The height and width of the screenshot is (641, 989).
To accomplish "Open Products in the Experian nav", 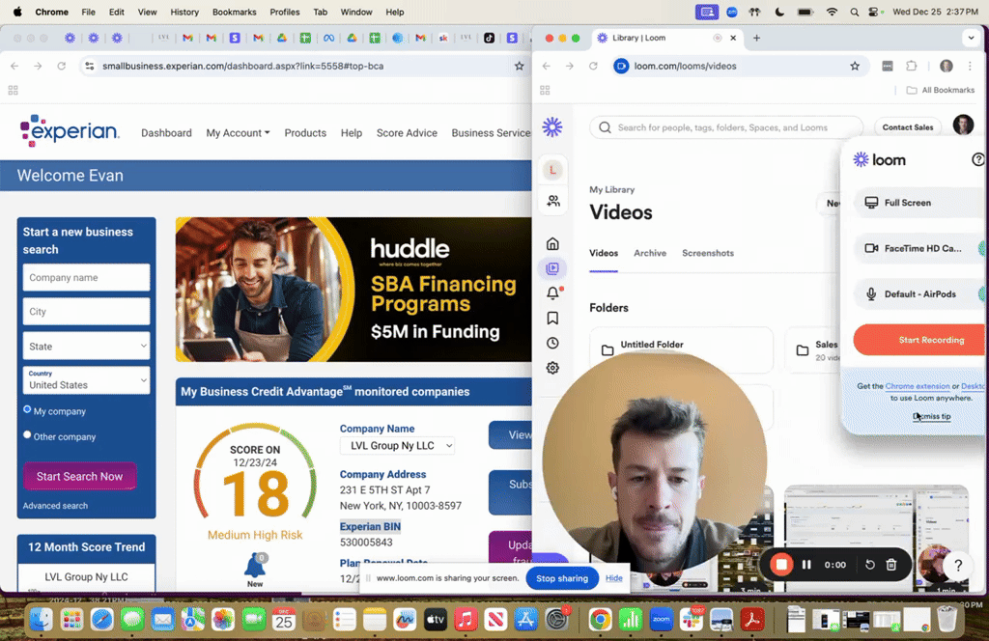I will coord(305,133).
